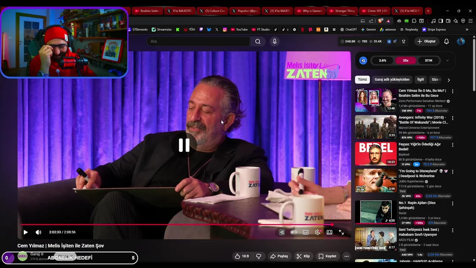Show more filter chips with right arrow
Image resolution: width=476 pixels, height=268 pixels.
coord(448,80)
